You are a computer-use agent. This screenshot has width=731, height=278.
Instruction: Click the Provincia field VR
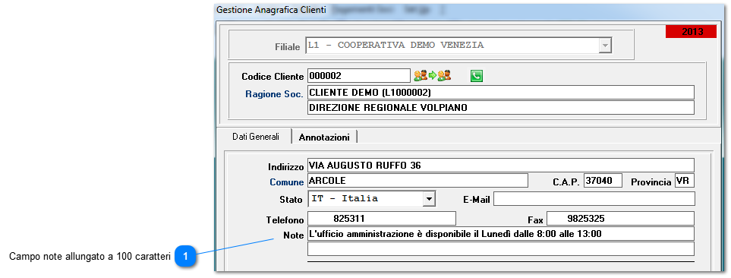[685, 181]
